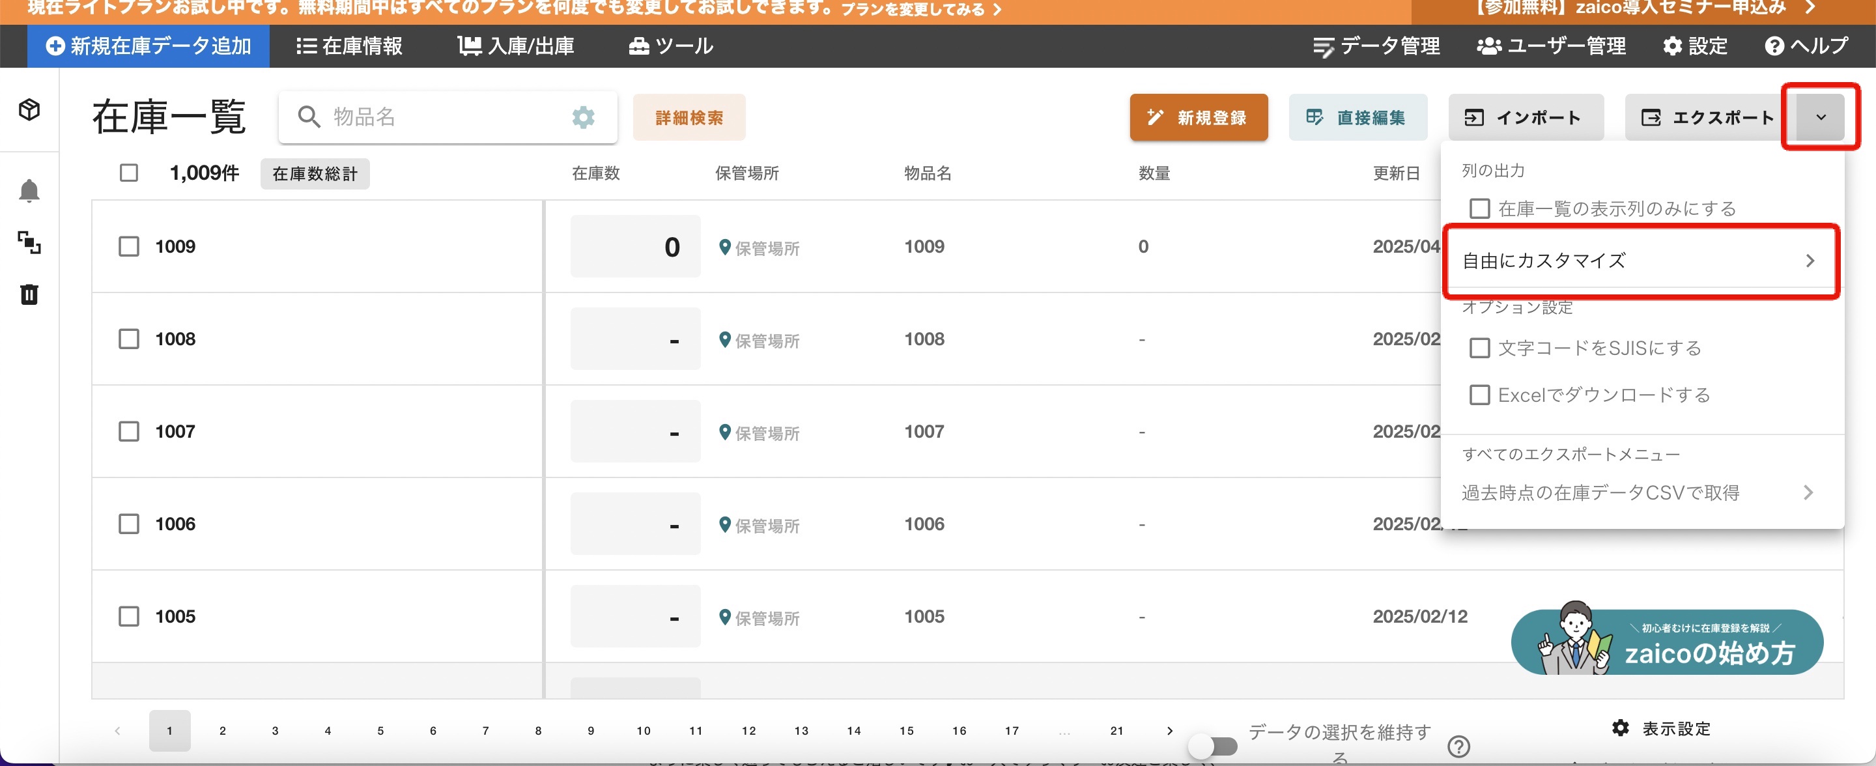This screenshot has height=766, width=1876.
Task: Open notifications bell icon in sidebar
Action: 29,191
